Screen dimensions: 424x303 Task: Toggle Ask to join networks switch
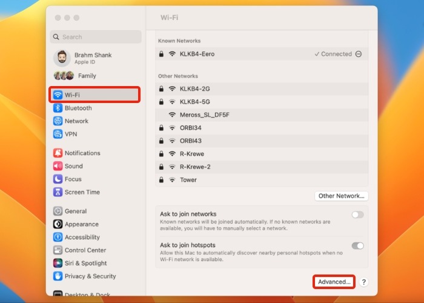tap(357, 215)
